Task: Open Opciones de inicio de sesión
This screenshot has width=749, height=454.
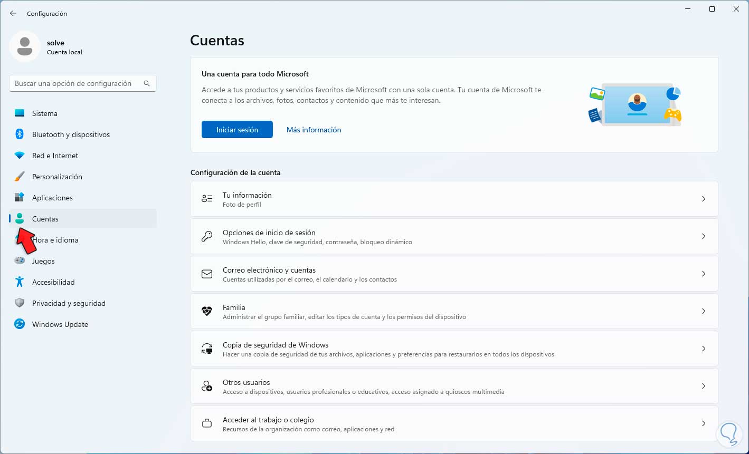Action: click(454, 236)
